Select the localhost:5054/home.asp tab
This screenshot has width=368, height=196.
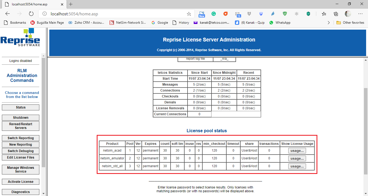coord(33,4)
